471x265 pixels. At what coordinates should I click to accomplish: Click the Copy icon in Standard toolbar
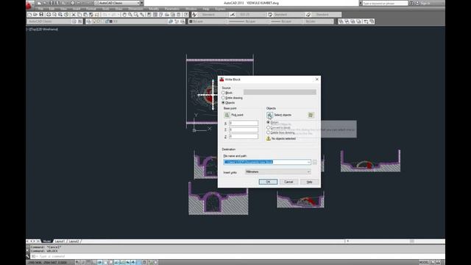point(79,15)
